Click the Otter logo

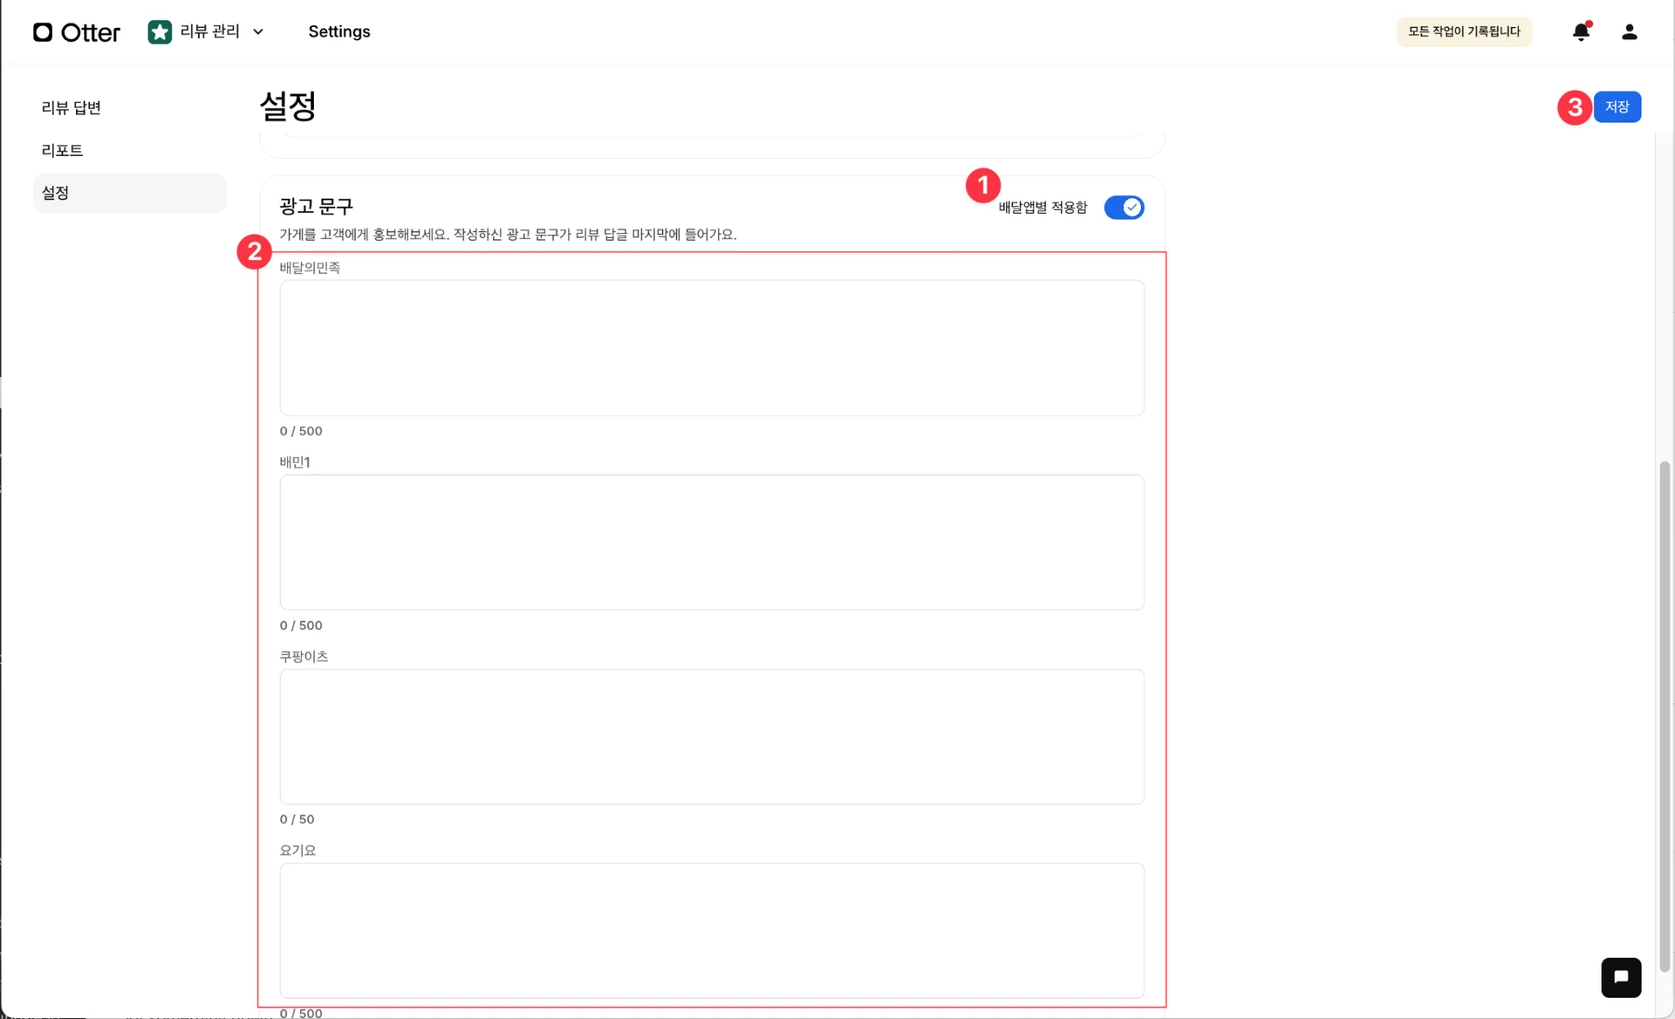click(77, 32)
